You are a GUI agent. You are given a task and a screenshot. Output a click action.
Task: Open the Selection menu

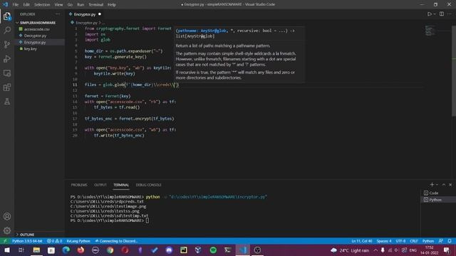[x=42, y=5]
